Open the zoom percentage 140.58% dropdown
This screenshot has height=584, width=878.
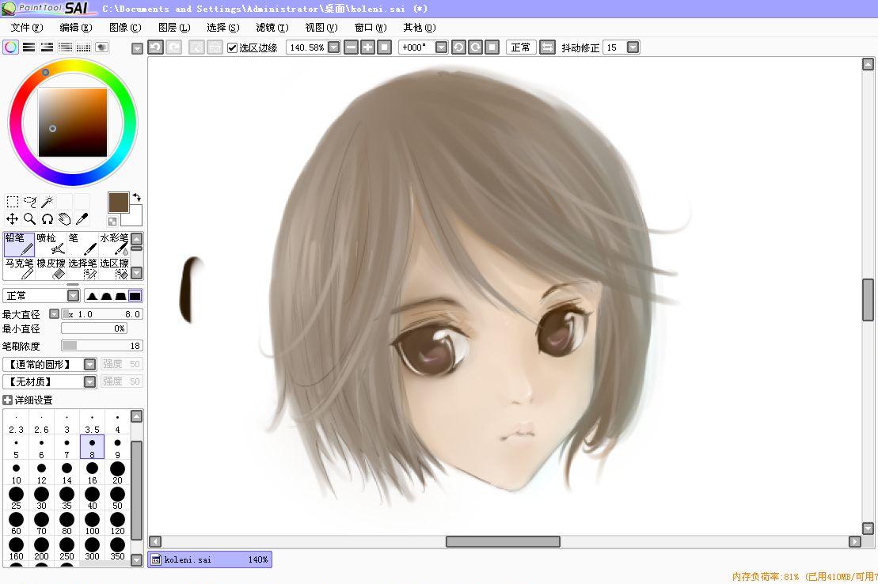click(x=333, y=47)
